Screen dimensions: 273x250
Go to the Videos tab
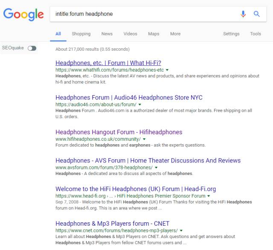[131, 34]
